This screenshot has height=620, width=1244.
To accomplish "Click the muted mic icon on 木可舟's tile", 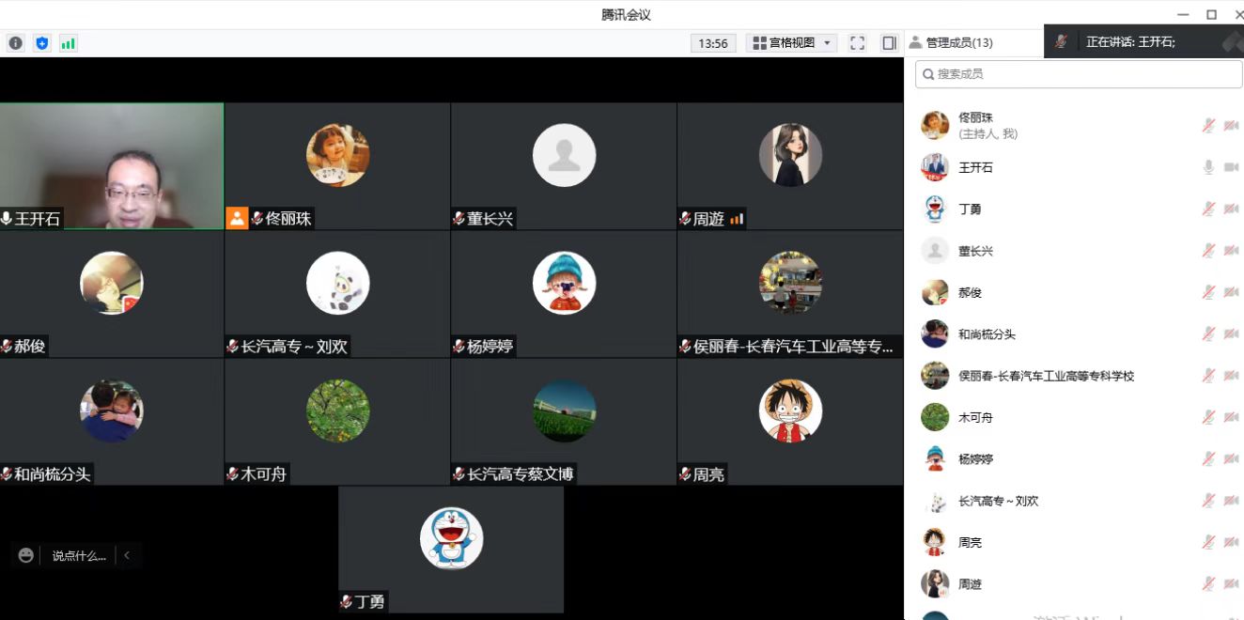I will pyautogui.click(x=233, y=474).
